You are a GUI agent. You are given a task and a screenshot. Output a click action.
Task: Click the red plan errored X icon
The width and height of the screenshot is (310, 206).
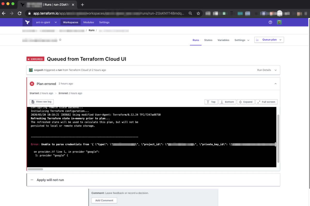coord(32,84)
